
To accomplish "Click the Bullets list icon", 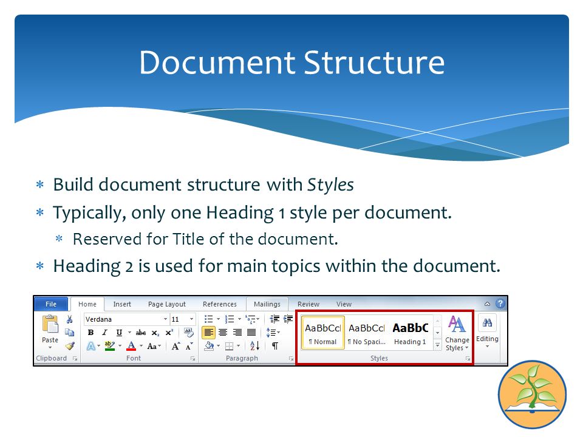I will pos(208,319).
